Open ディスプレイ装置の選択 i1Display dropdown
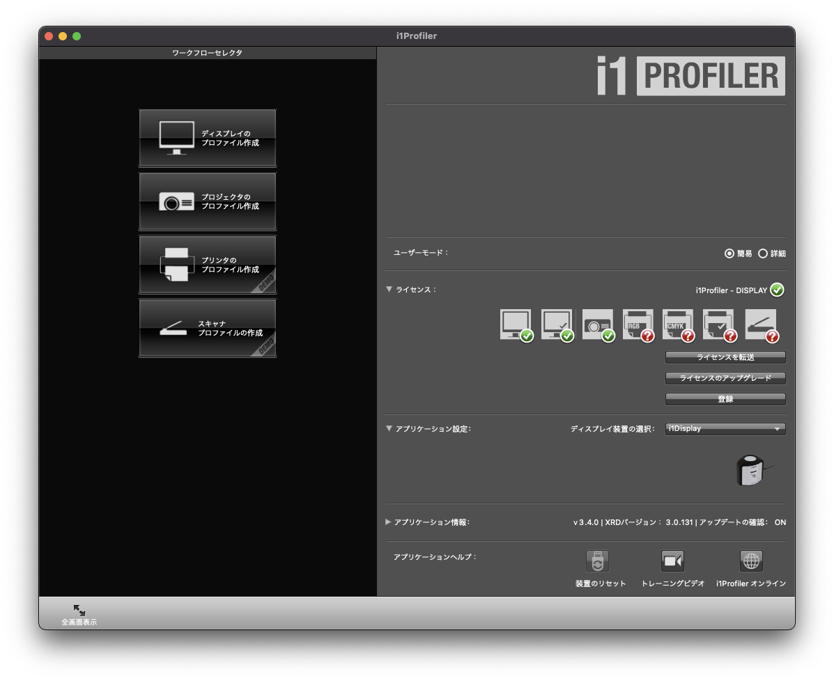This screenshot has height=681, width=834. pos(725,428)
